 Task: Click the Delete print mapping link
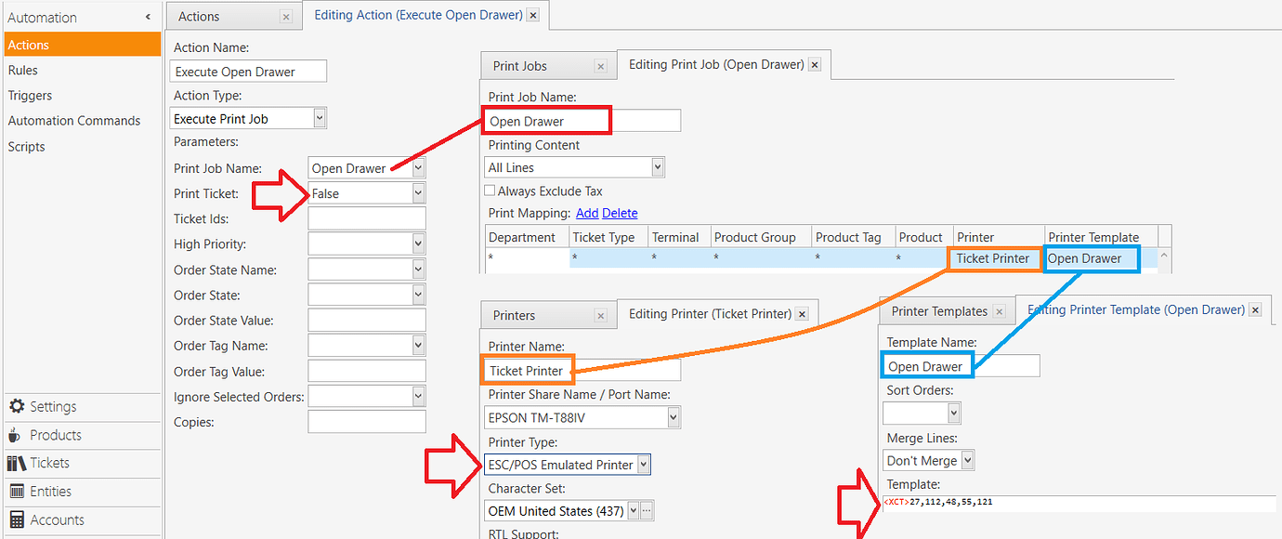point(620,213)
